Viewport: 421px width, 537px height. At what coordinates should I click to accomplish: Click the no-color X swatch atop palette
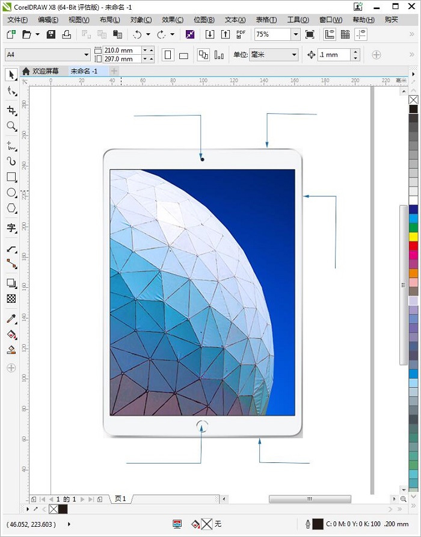coord(413,100)
